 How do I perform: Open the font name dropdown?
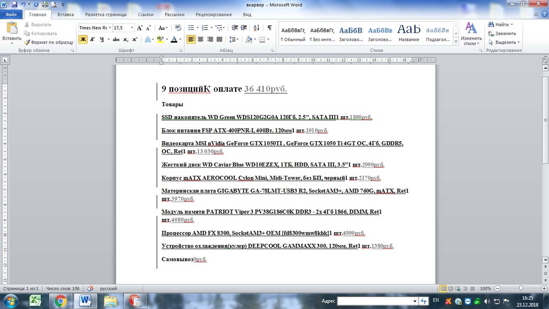tap(110, 28)
